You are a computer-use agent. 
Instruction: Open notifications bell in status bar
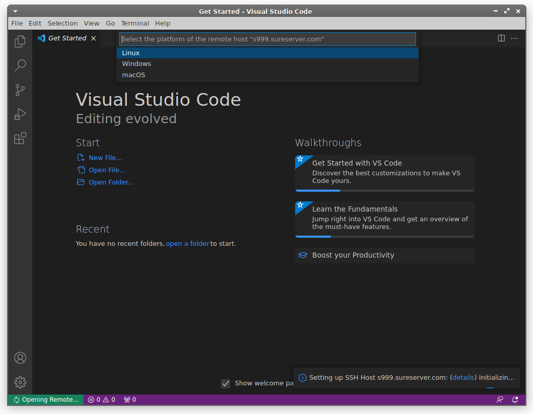click(x=515, y=400)
